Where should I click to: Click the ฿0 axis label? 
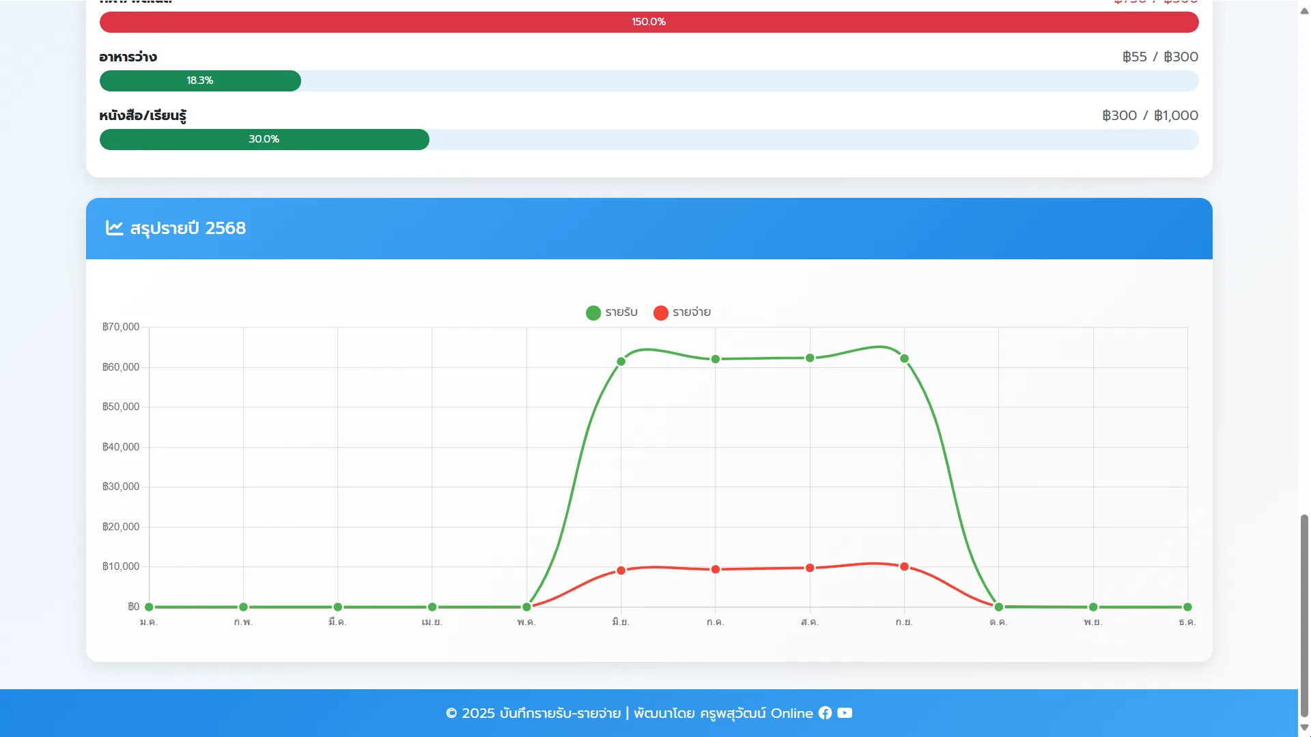coord(133,607)
